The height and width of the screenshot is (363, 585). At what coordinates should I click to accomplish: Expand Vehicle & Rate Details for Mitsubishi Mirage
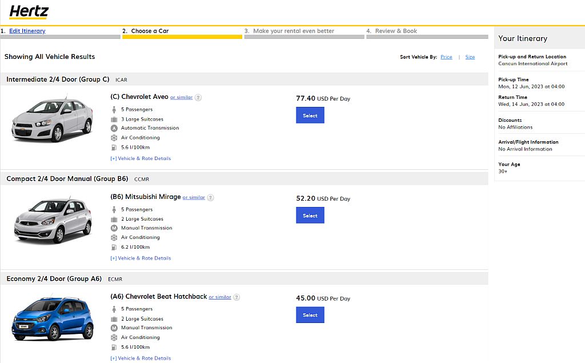141,258
